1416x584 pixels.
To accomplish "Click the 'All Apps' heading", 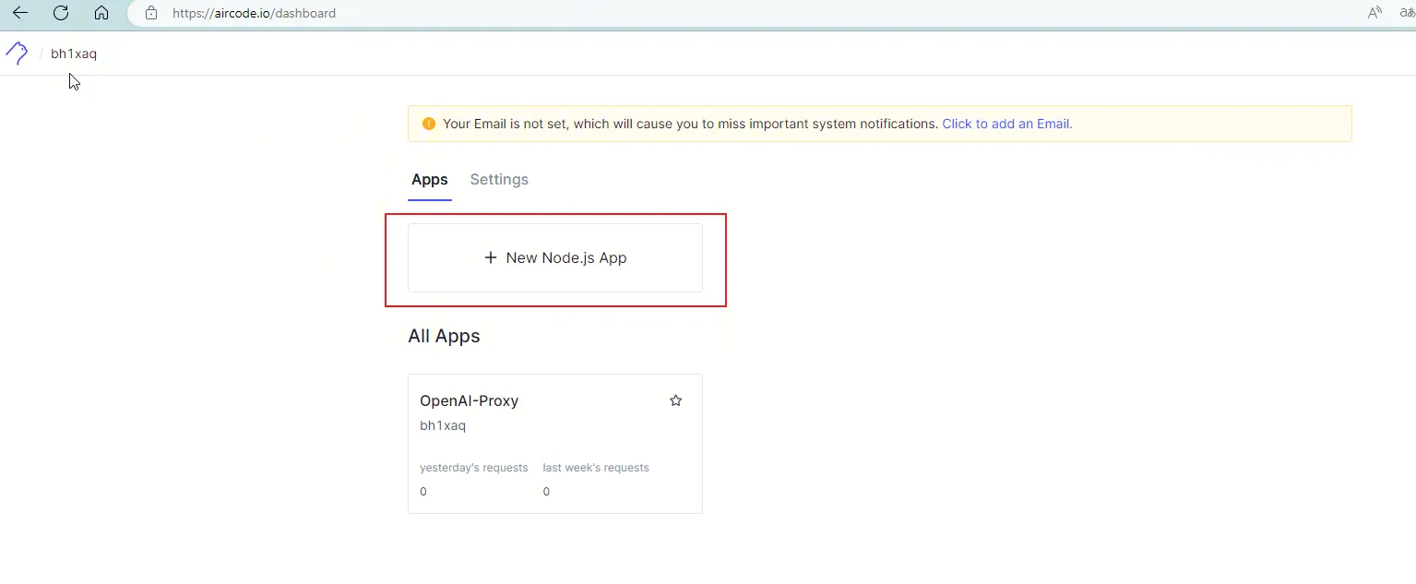I will coord(444,336).
